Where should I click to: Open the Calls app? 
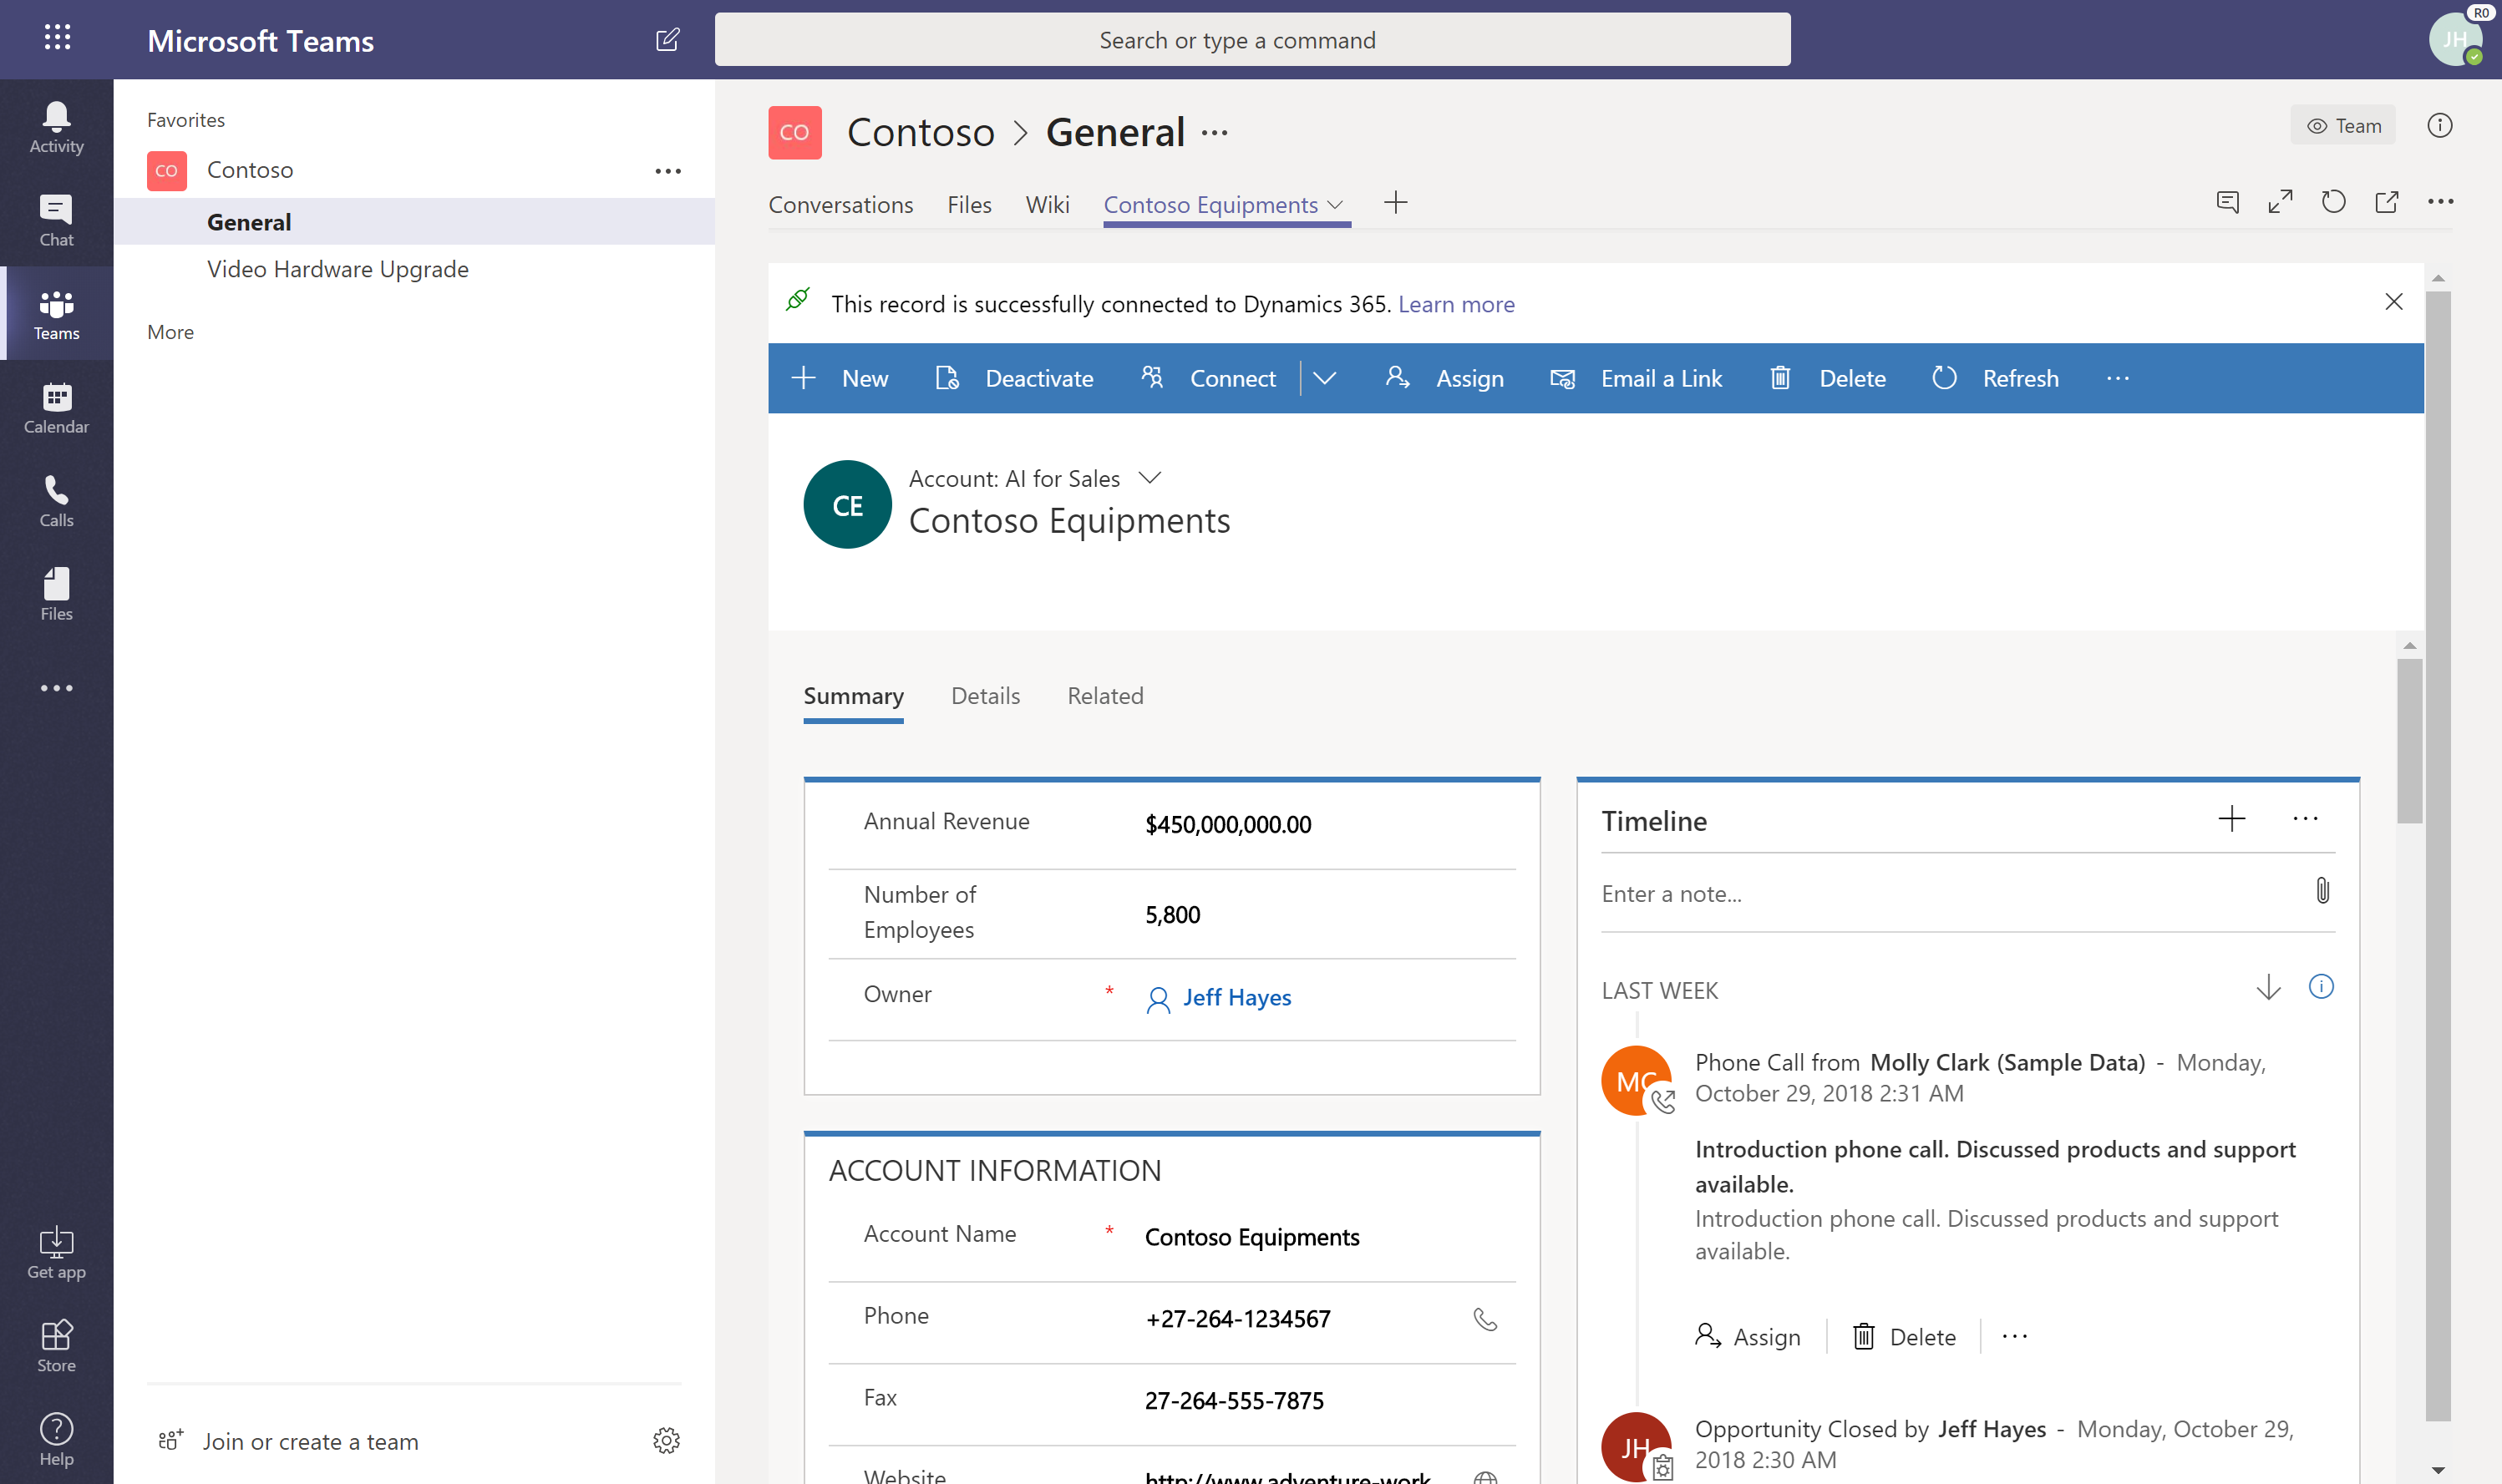[56, 501]
